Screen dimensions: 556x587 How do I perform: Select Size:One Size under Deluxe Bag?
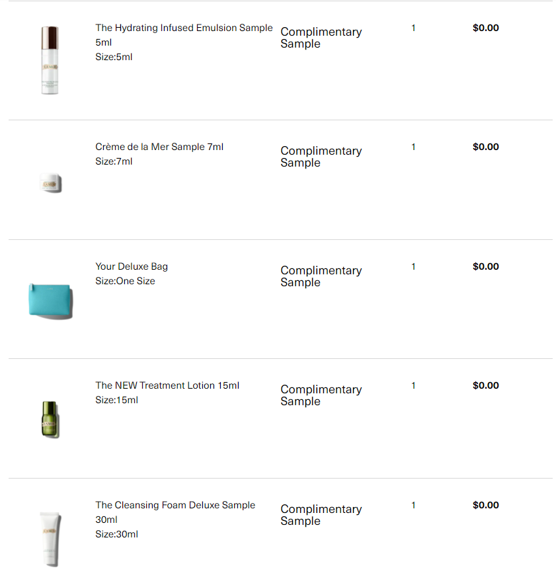(x=125, y=281)
